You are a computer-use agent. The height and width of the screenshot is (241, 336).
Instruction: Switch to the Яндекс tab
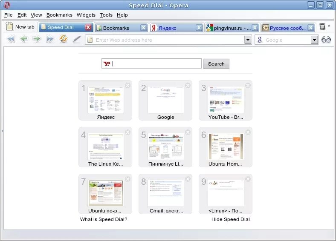tap(177, 28)
